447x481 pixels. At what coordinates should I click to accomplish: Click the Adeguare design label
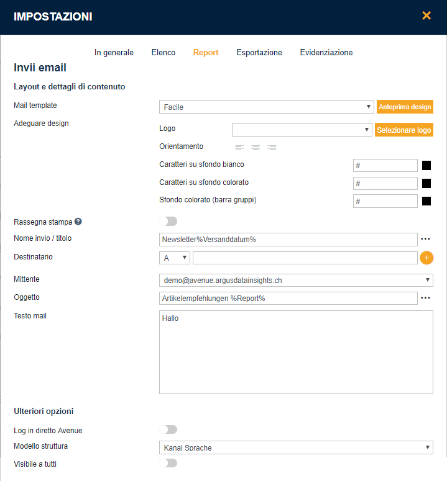pyautogui.click(x=41, y=124)
